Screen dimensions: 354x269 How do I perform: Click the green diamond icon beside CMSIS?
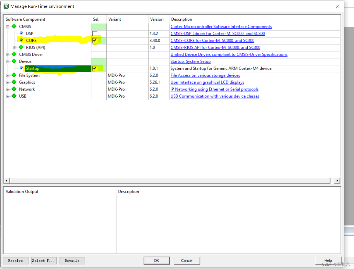[14, 26]
